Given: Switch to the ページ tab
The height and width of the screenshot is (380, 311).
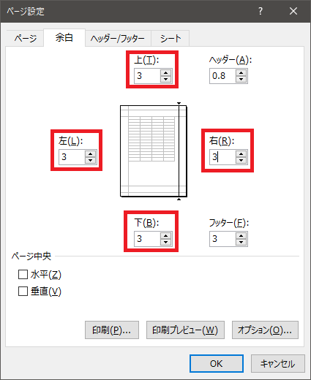Looking at the screenshot, I should click(25, 39).
